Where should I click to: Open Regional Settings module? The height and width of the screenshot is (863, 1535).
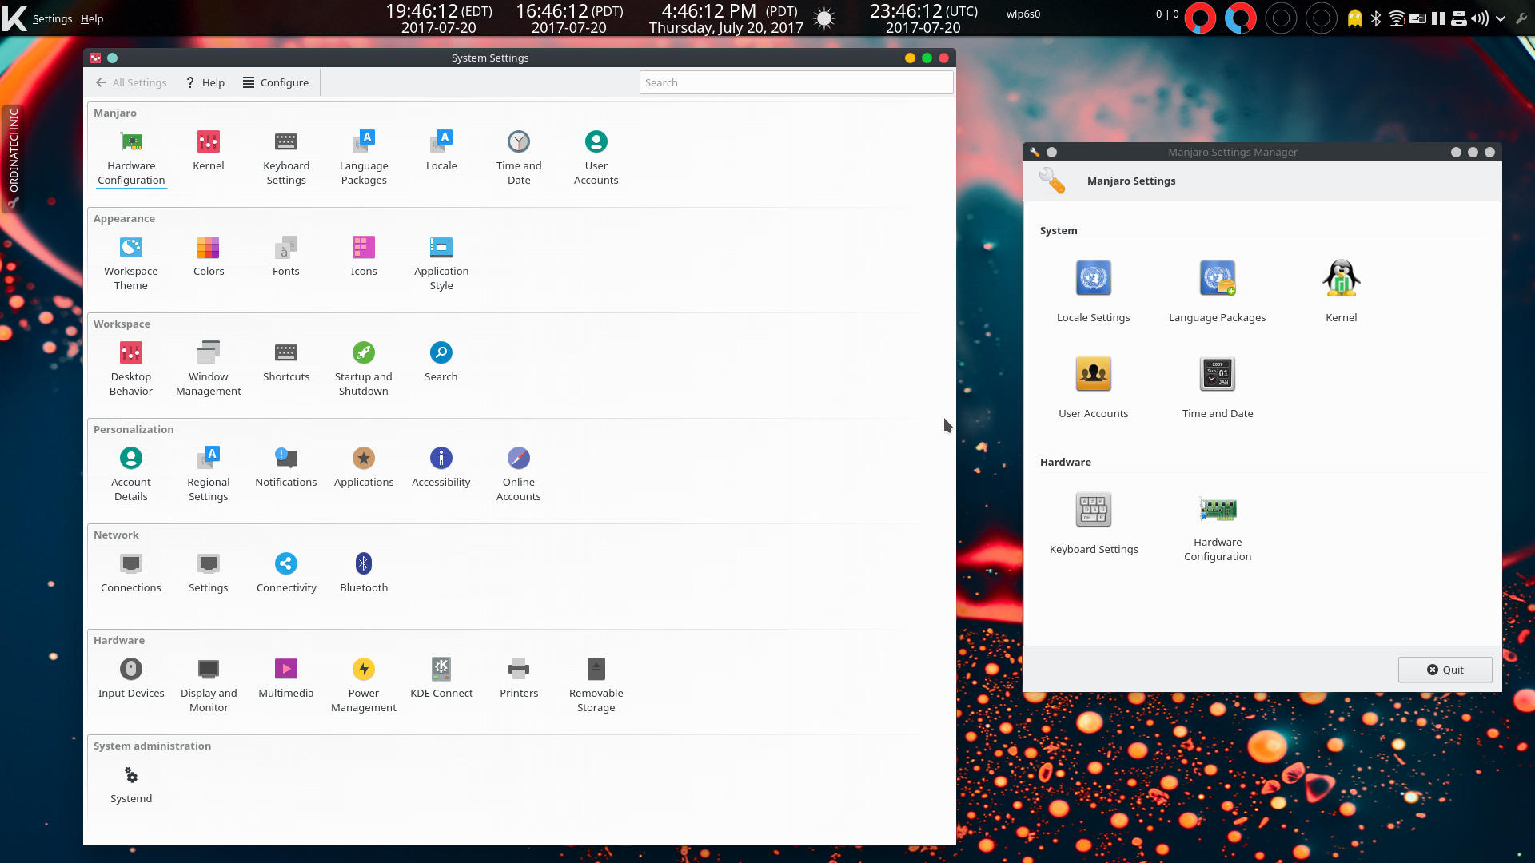tap(209, 475)
